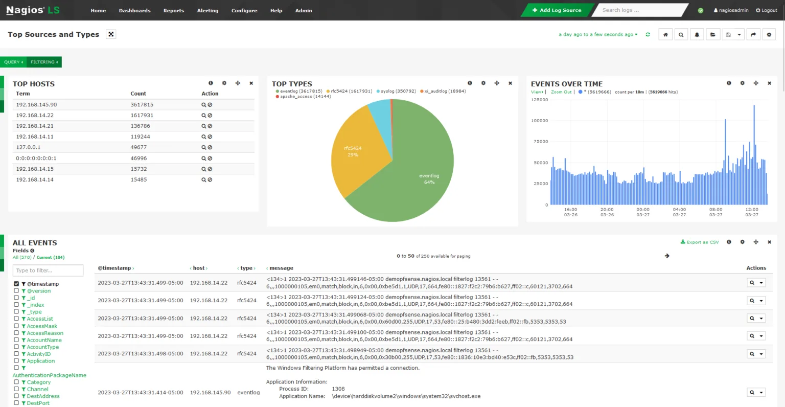Open Events Over Time configure gear
The width and height of the screenshot is (785, 407).
[742, 83]
